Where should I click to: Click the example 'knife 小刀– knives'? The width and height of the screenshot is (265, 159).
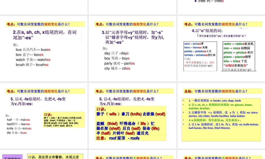(19, 129)
